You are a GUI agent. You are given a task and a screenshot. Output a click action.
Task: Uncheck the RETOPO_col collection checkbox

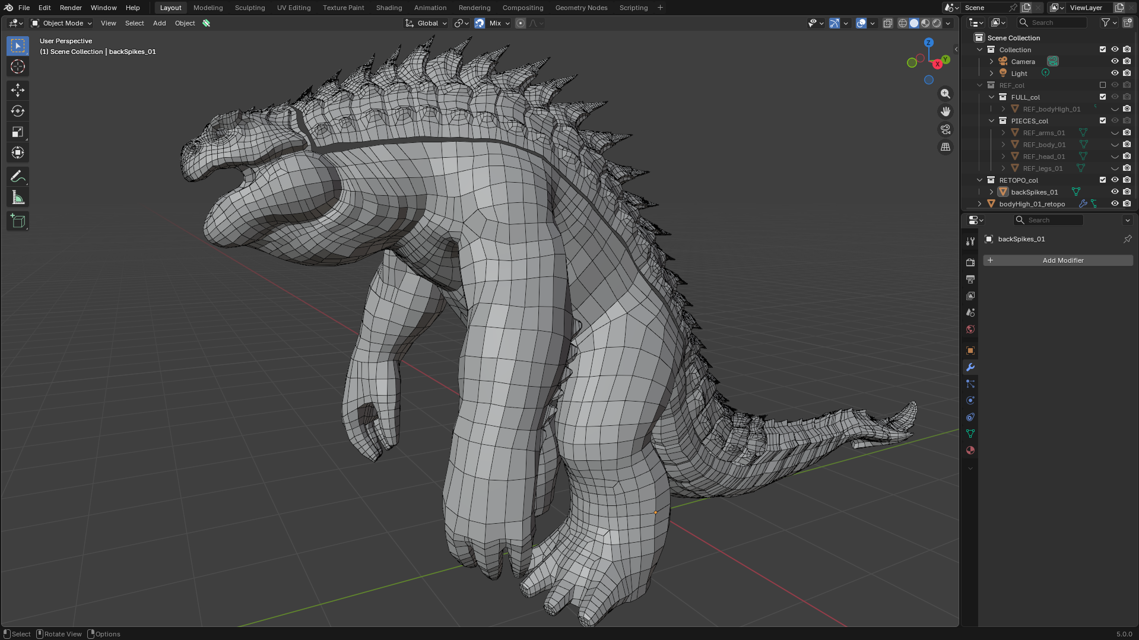click(x=1103, y=180)
